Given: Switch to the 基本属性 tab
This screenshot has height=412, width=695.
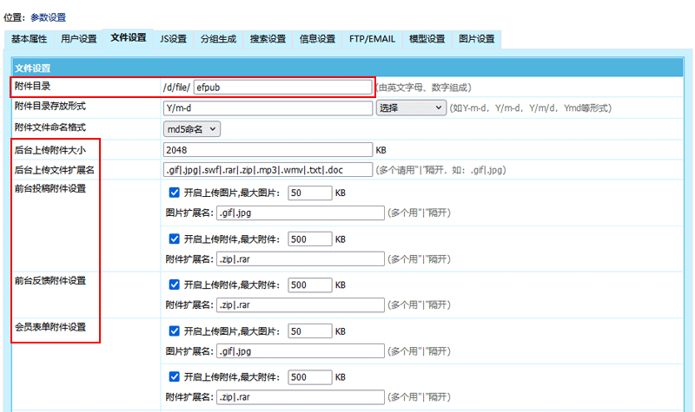Looking at the screenshot, I should click(x=30, y=39).
